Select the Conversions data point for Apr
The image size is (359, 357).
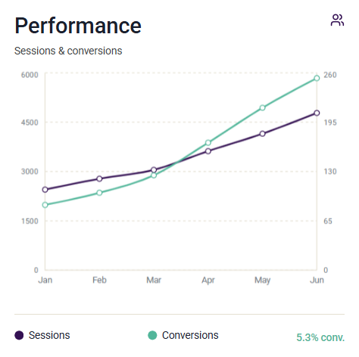[208, 143]
